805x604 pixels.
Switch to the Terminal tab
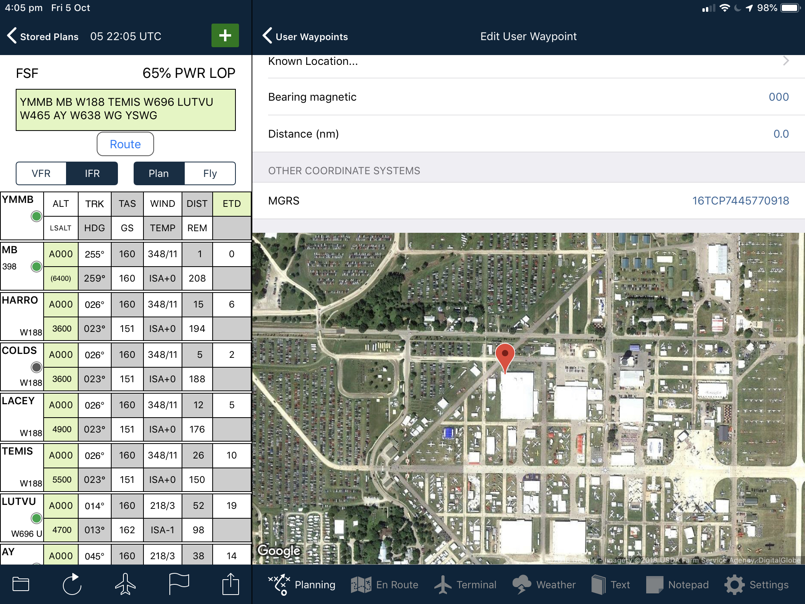[x=465, y=585]
